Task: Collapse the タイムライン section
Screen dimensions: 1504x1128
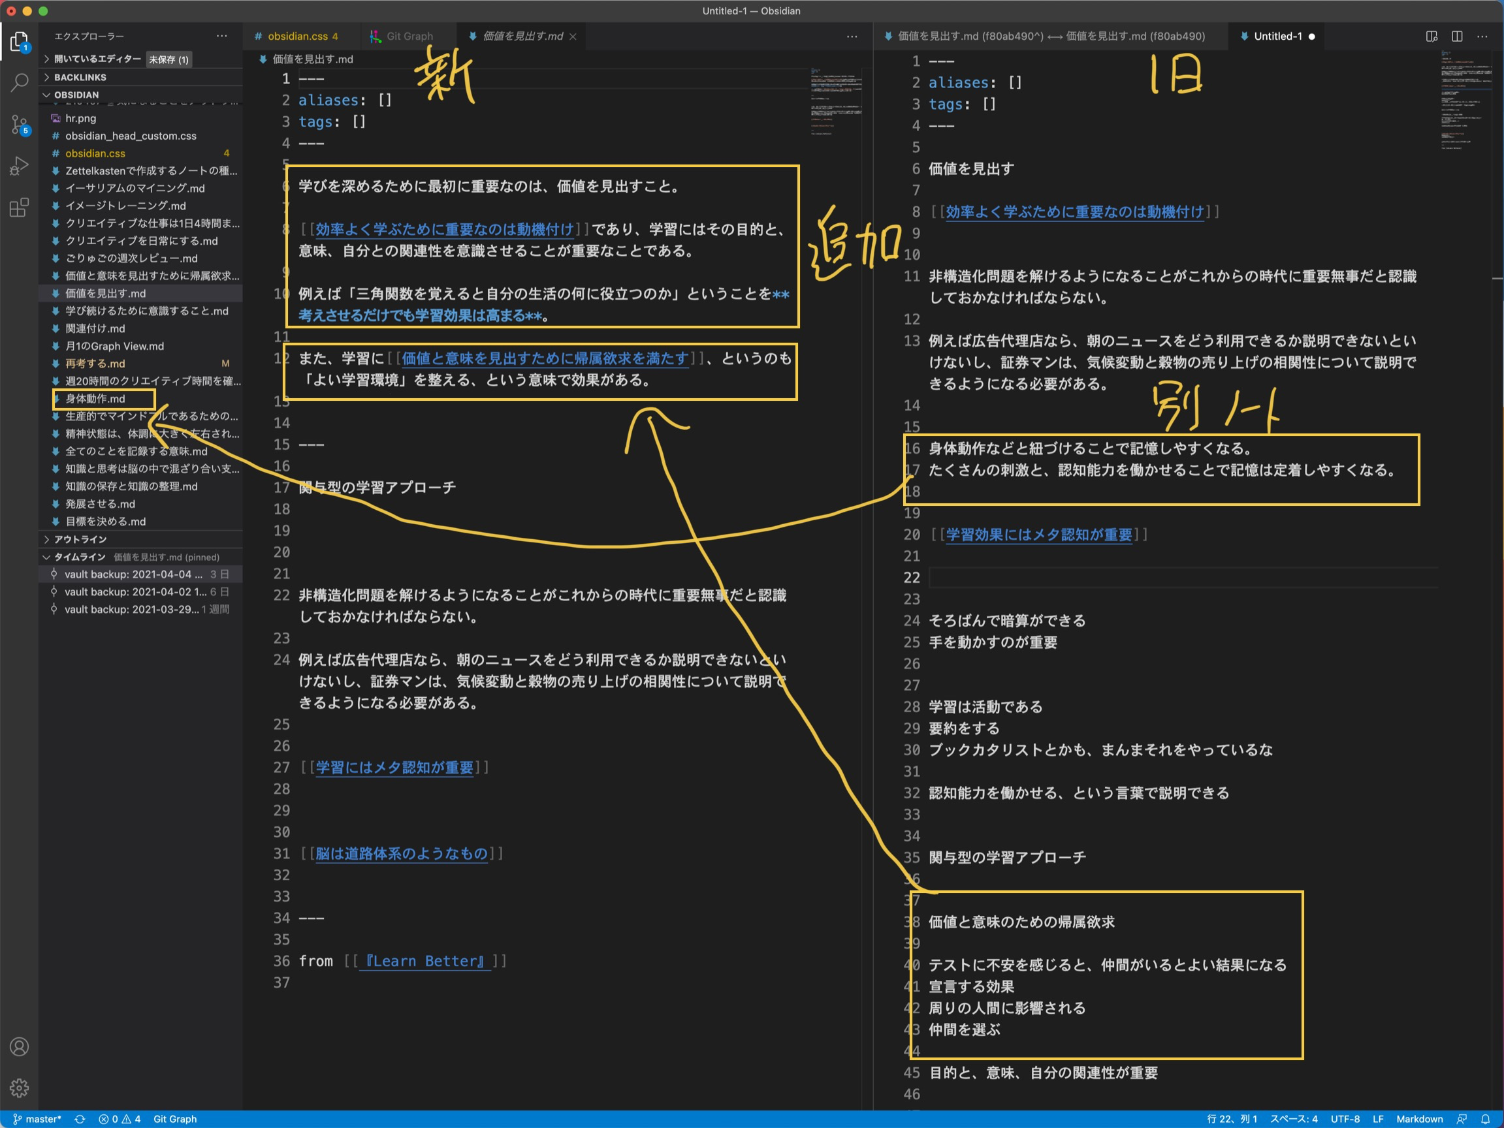Action: [80, 557]
